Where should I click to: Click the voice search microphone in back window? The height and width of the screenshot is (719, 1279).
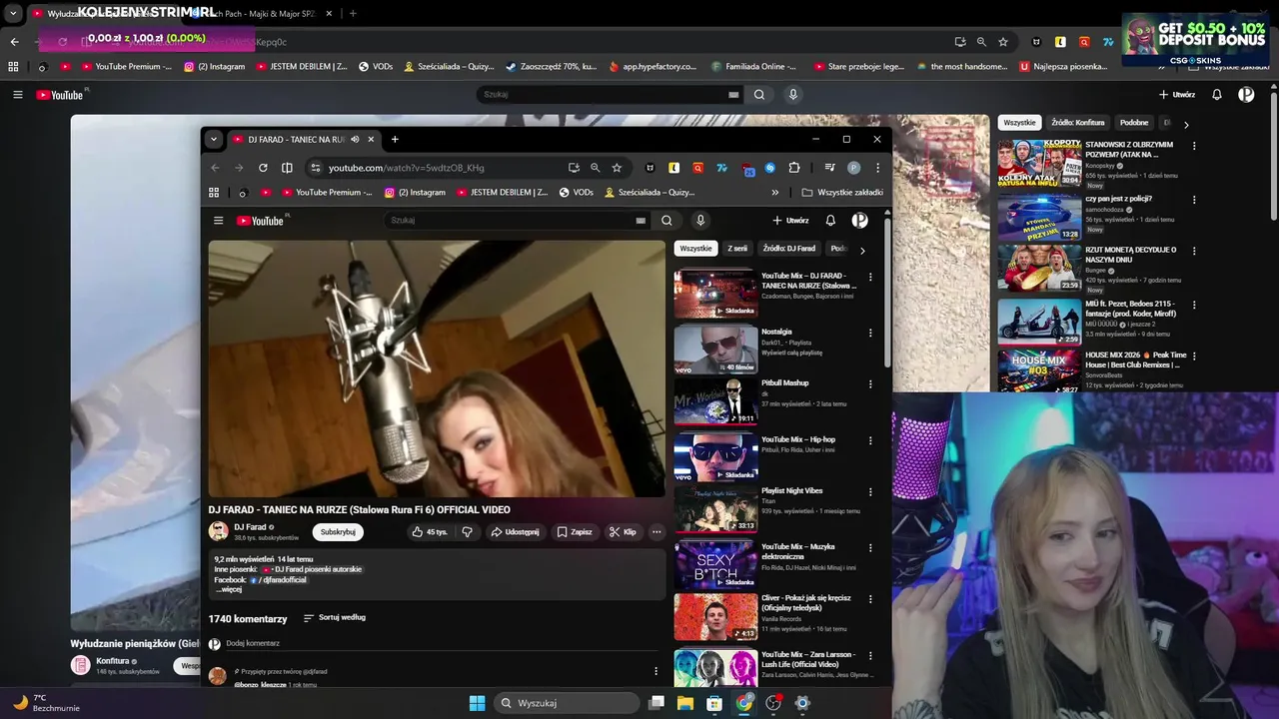tap(793, 95)
